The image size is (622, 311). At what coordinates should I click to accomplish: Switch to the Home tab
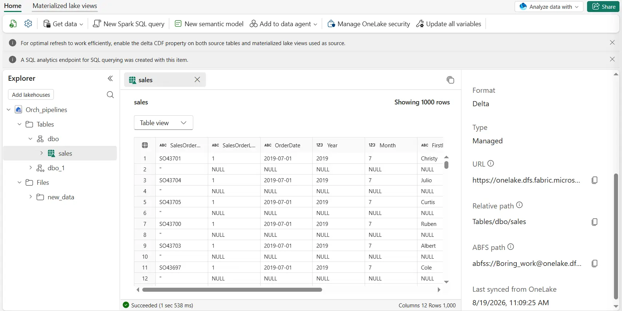[13, 6]
